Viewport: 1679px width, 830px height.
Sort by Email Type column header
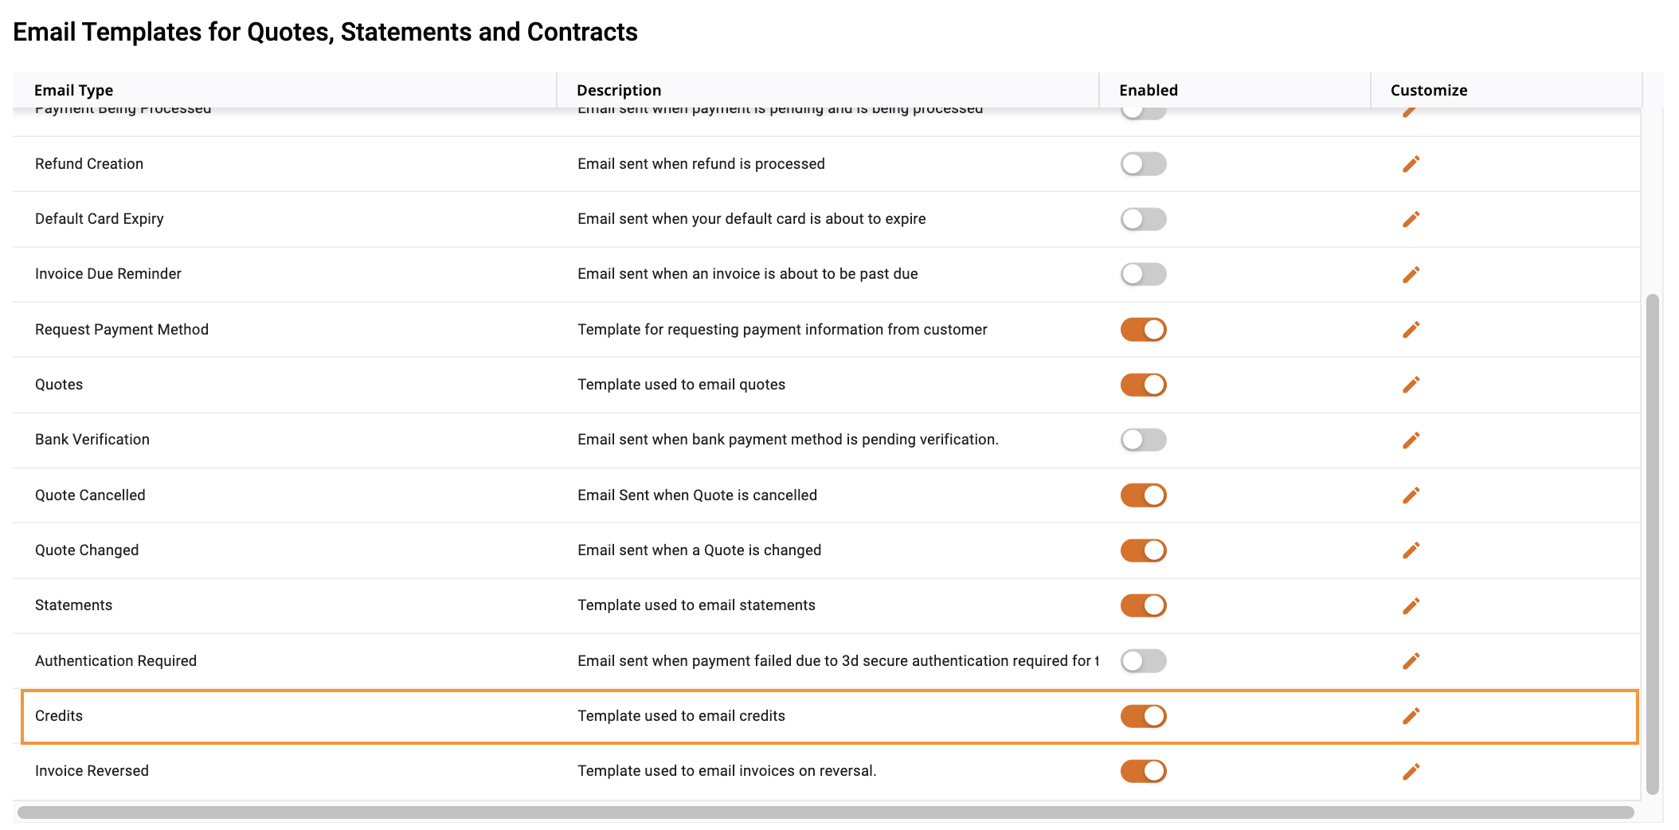(x=73, y=90)
